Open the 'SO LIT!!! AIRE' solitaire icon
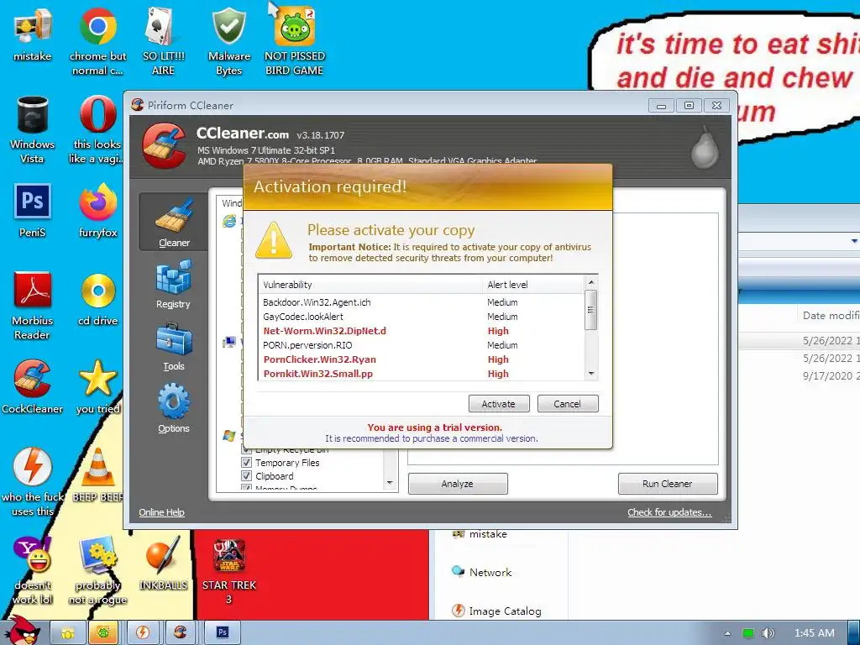Screen dimensions: 860x645 pyautogui.click(x=163, y=41)
